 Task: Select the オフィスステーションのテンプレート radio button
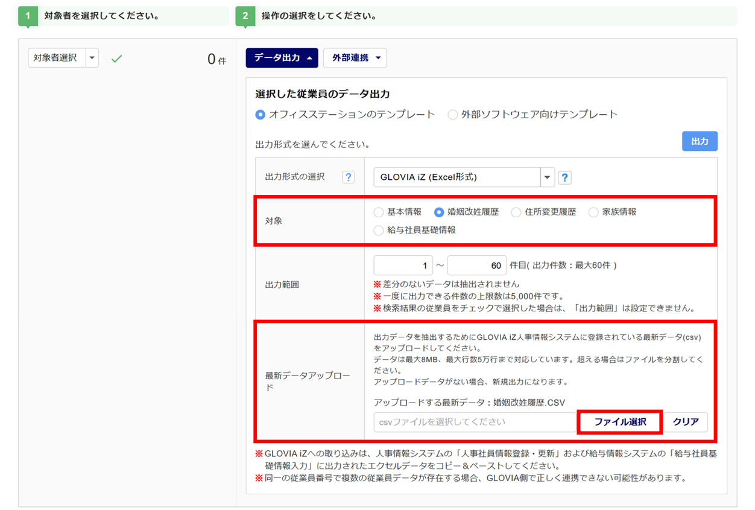tap(261, 114)
